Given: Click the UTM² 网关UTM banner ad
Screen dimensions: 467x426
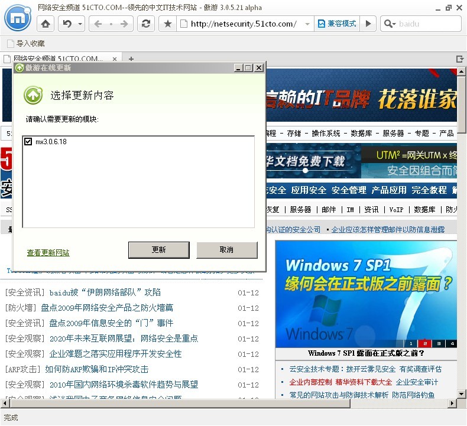Looking at the screenshot, I should tap(409, 162).
